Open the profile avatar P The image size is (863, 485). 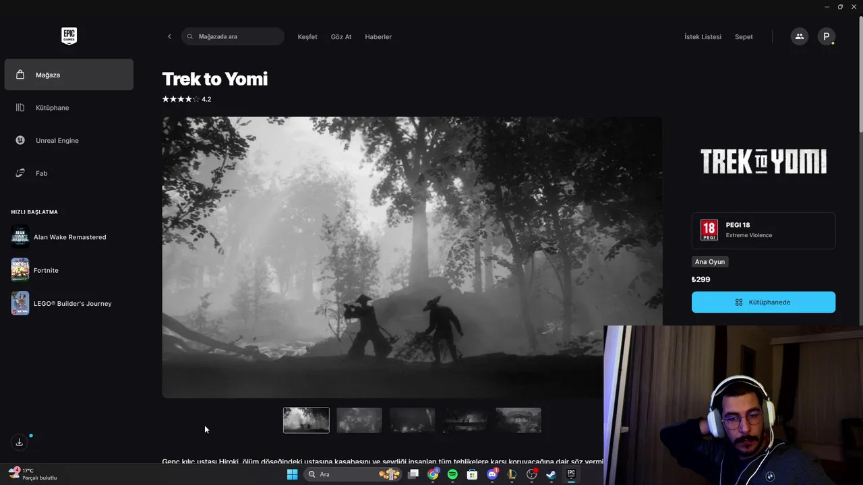tap(827, 36)
